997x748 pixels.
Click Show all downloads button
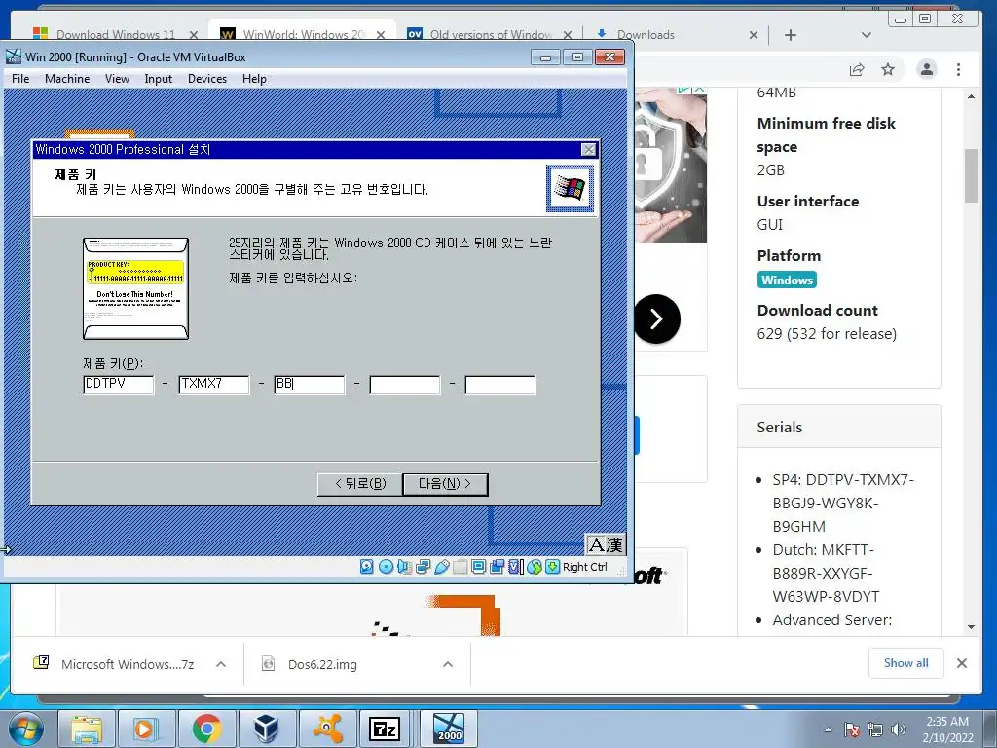tap(906, 663)
